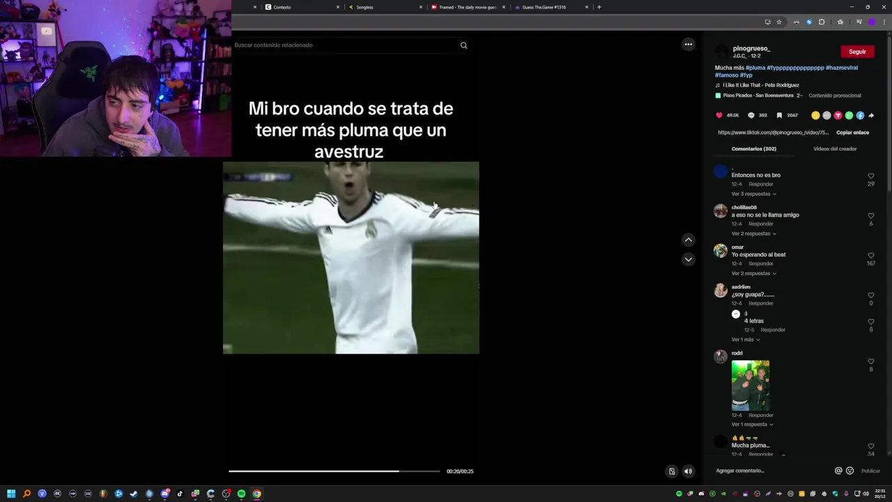Open rodri's comment image thumbnail
This screenshot has width=892, height=502.
pyautogui.click(x=751, y=385)
